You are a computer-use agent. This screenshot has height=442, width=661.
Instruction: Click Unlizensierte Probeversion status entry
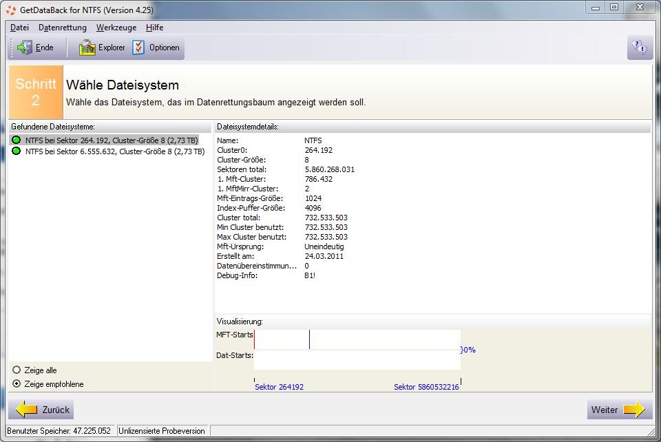pyautogui.click(x=162, y=431)
